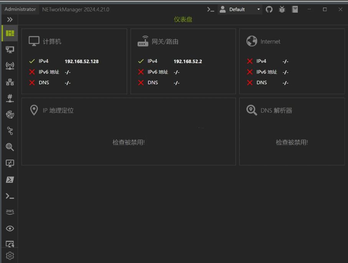This screenshot has height=263, width=348.
Task: Open the WiFi networks tool
Action: [x=10, y=65]
